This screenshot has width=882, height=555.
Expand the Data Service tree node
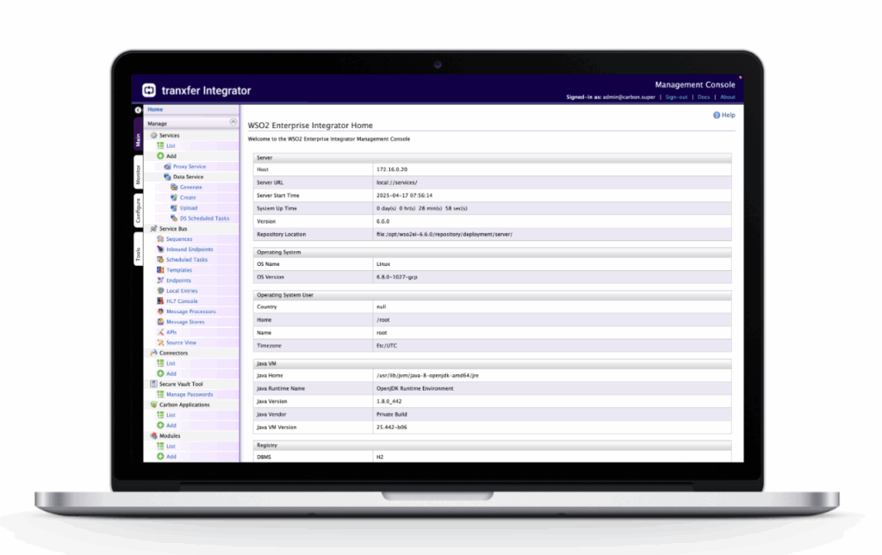[x=167, y=177]
